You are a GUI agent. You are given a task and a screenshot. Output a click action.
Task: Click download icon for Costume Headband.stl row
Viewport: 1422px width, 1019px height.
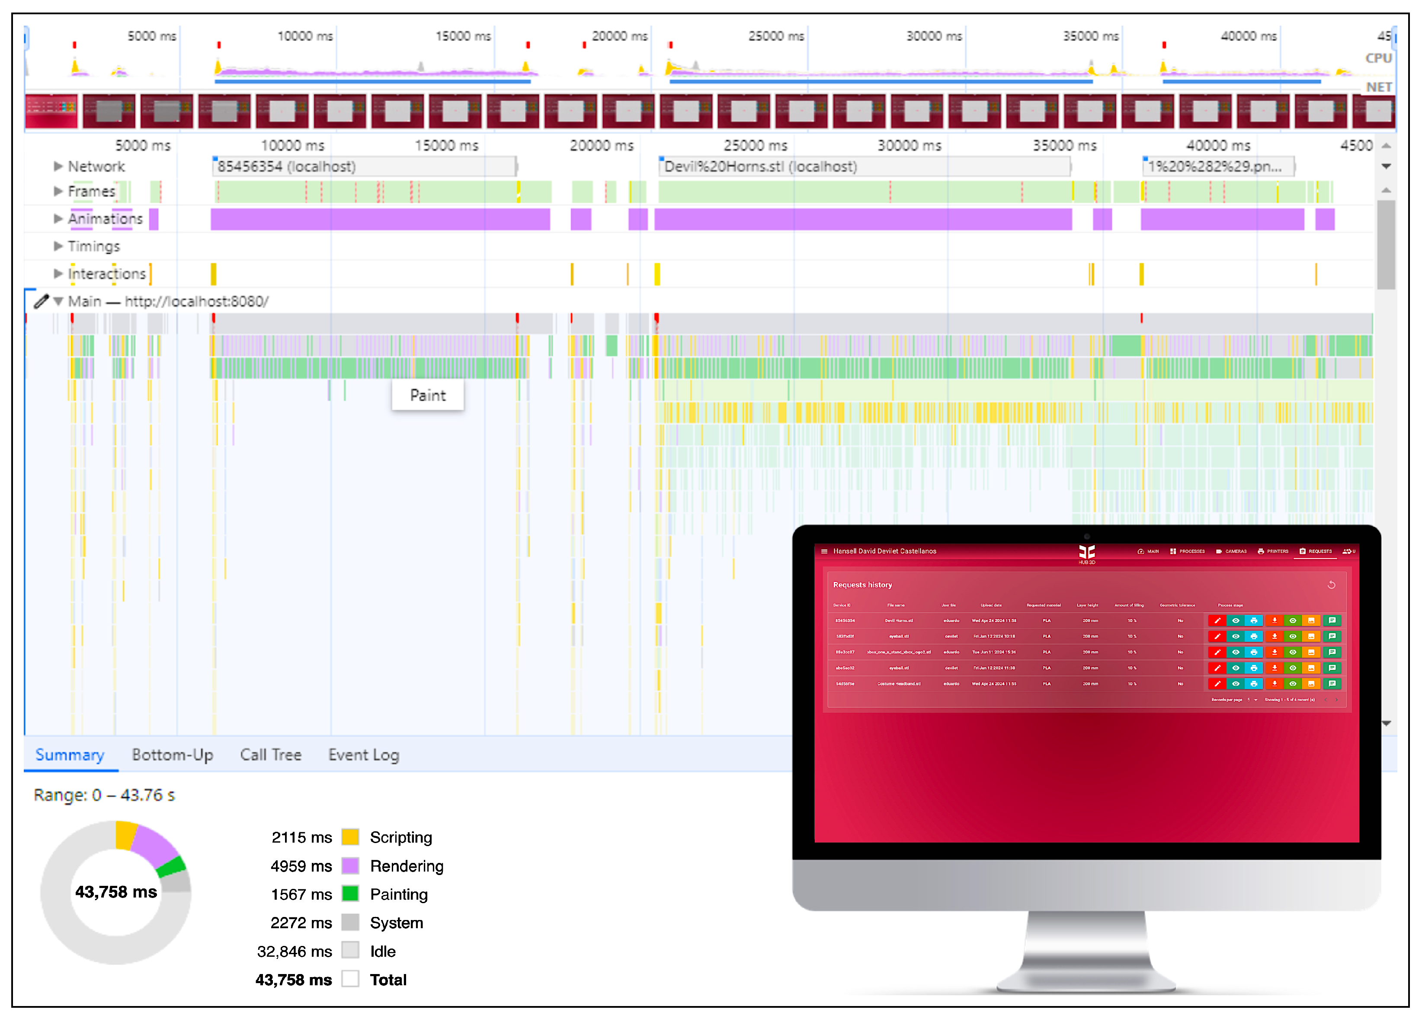1274,684
